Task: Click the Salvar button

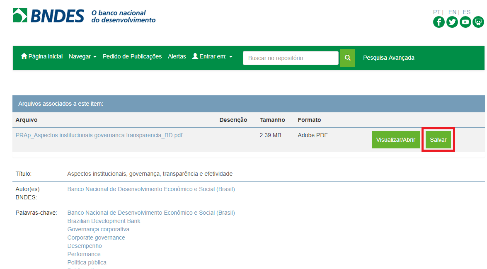Action: 438,140
